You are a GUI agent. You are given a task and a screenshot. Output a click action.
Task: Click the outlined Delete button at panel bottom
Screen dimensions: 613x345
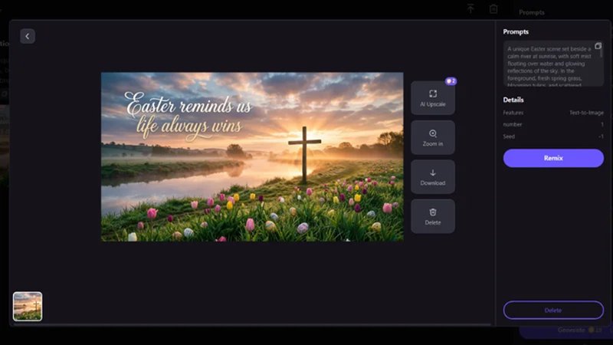(553, 310)
